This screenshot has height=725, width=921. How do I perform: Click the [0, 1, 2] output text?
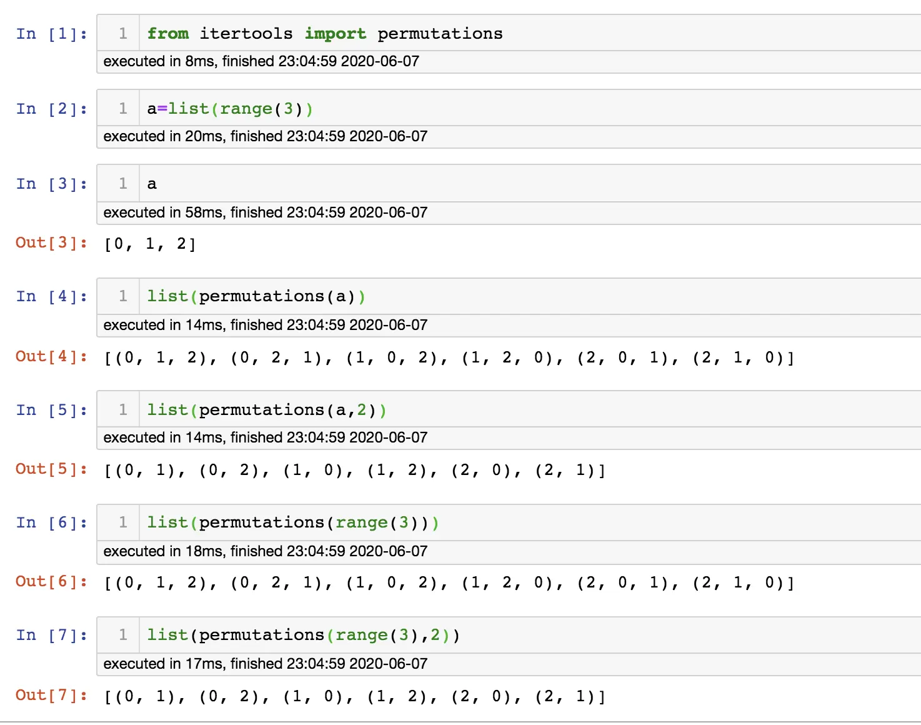(150, 244)
